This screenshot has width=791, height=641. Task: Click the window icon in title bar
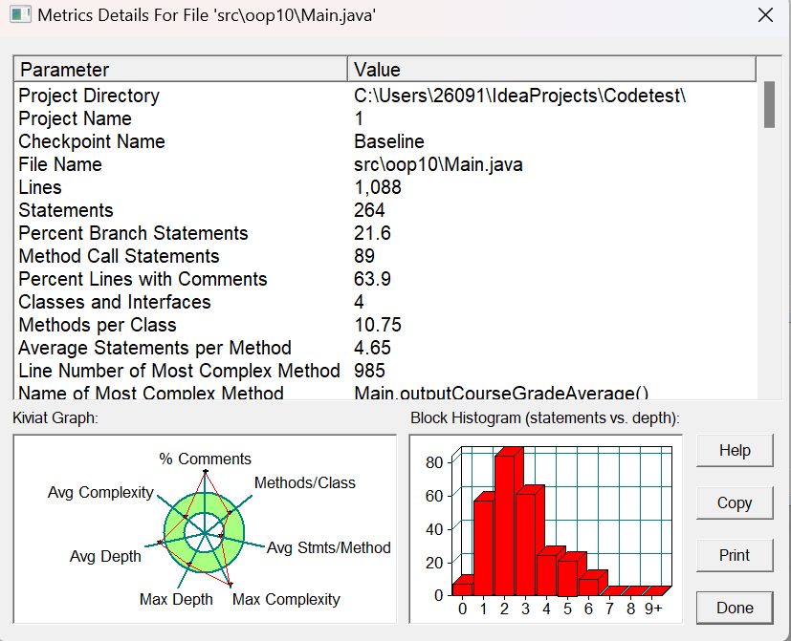pyautogui.click(x=20, y=14)
